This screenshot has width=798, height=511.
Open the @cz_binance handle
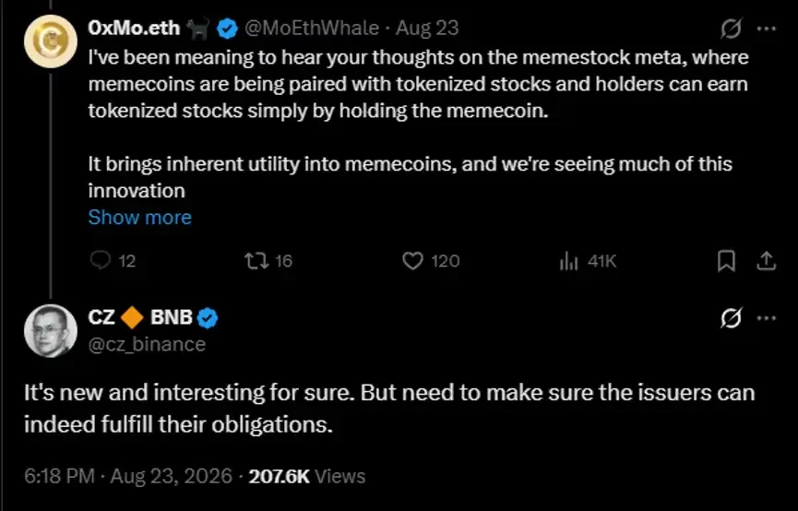(x=147, y=345)
